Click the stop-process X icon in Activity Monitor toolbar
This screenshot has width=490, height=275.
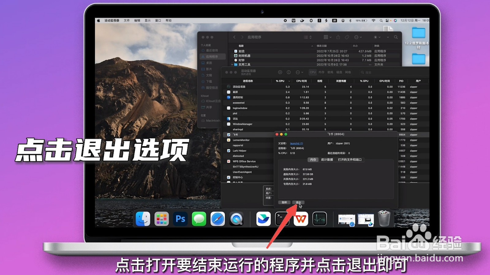click(280, 72)
